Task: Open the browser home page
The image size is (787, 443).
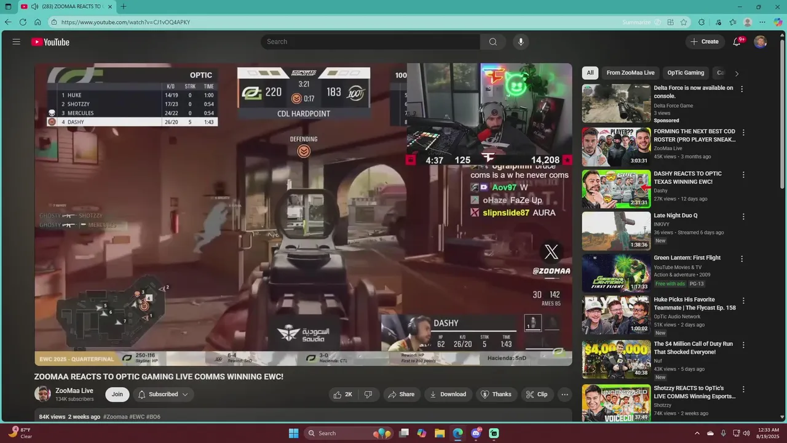Action: [x=38, y=22]
